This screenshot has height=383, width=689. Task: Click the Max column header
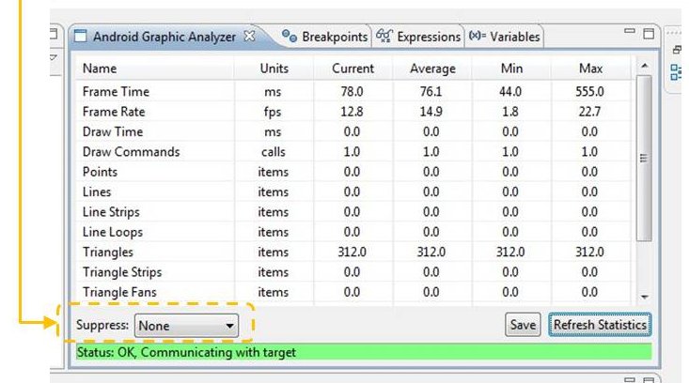[x=590, y=69]
